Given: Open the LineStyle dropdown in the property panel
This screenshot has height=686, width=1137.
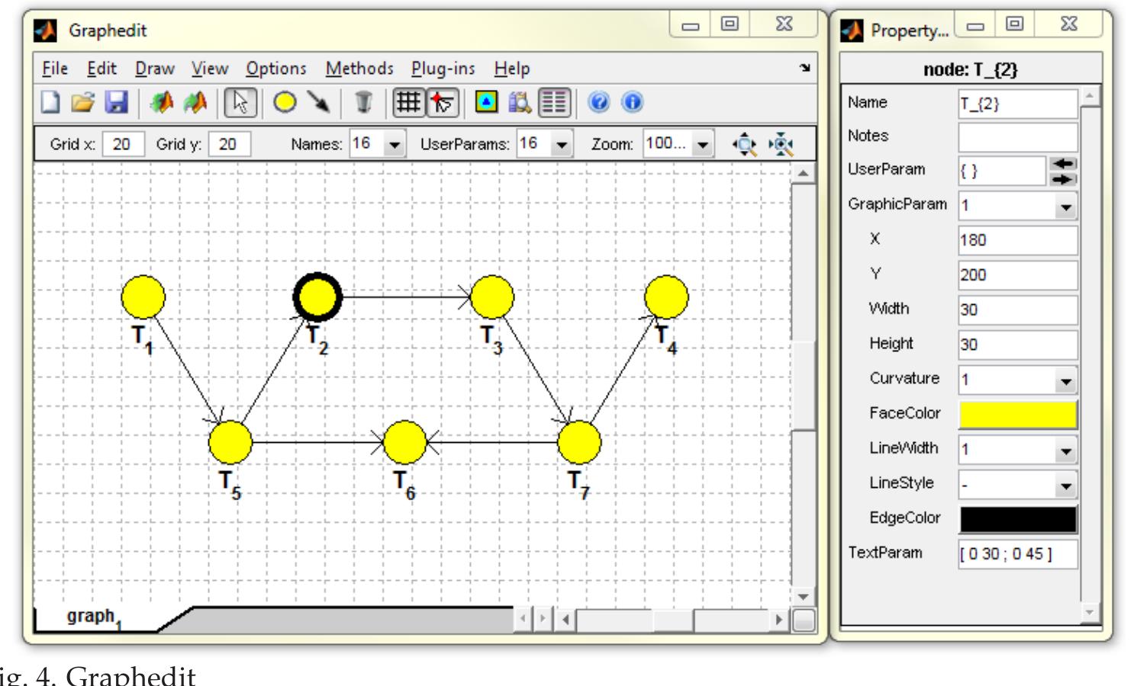Looking at the screenshot, I should [x=1065, y=485].
